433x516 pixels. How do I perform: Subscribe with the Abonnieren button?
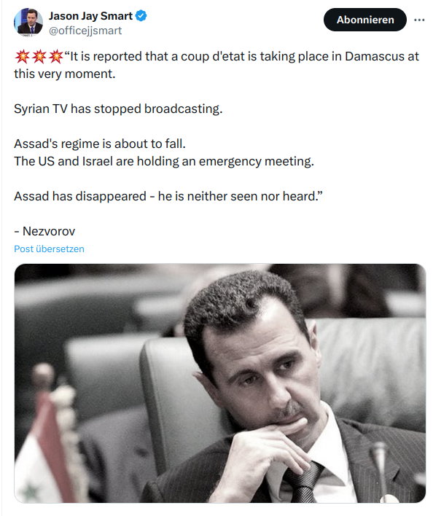click(365, 20)
